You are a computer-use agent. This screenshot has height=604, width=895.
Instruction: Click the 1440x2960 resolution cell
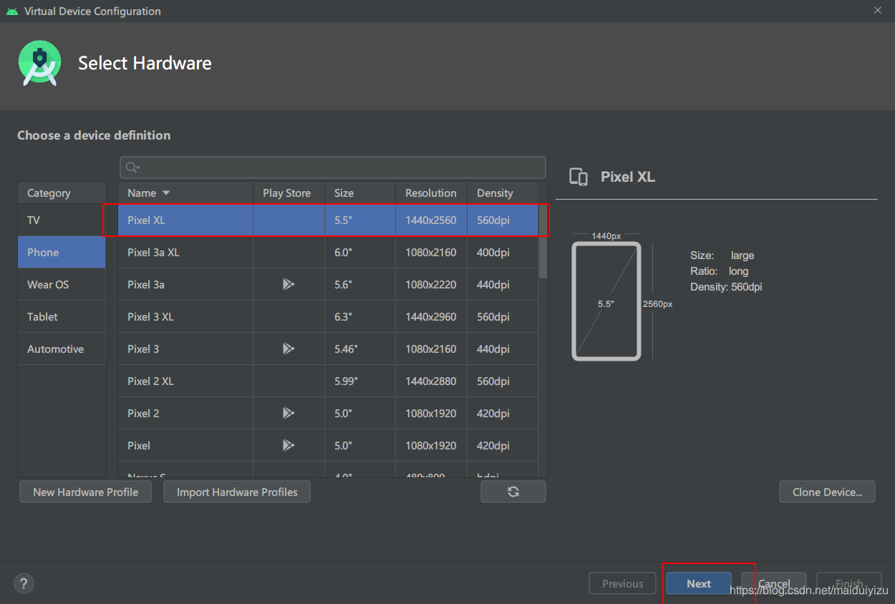point(431,316)
